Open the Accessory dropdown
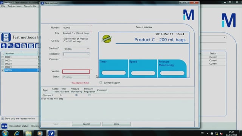Image resolution: width=242 pixels, height=136 pixels. click(x=88, y=54)
